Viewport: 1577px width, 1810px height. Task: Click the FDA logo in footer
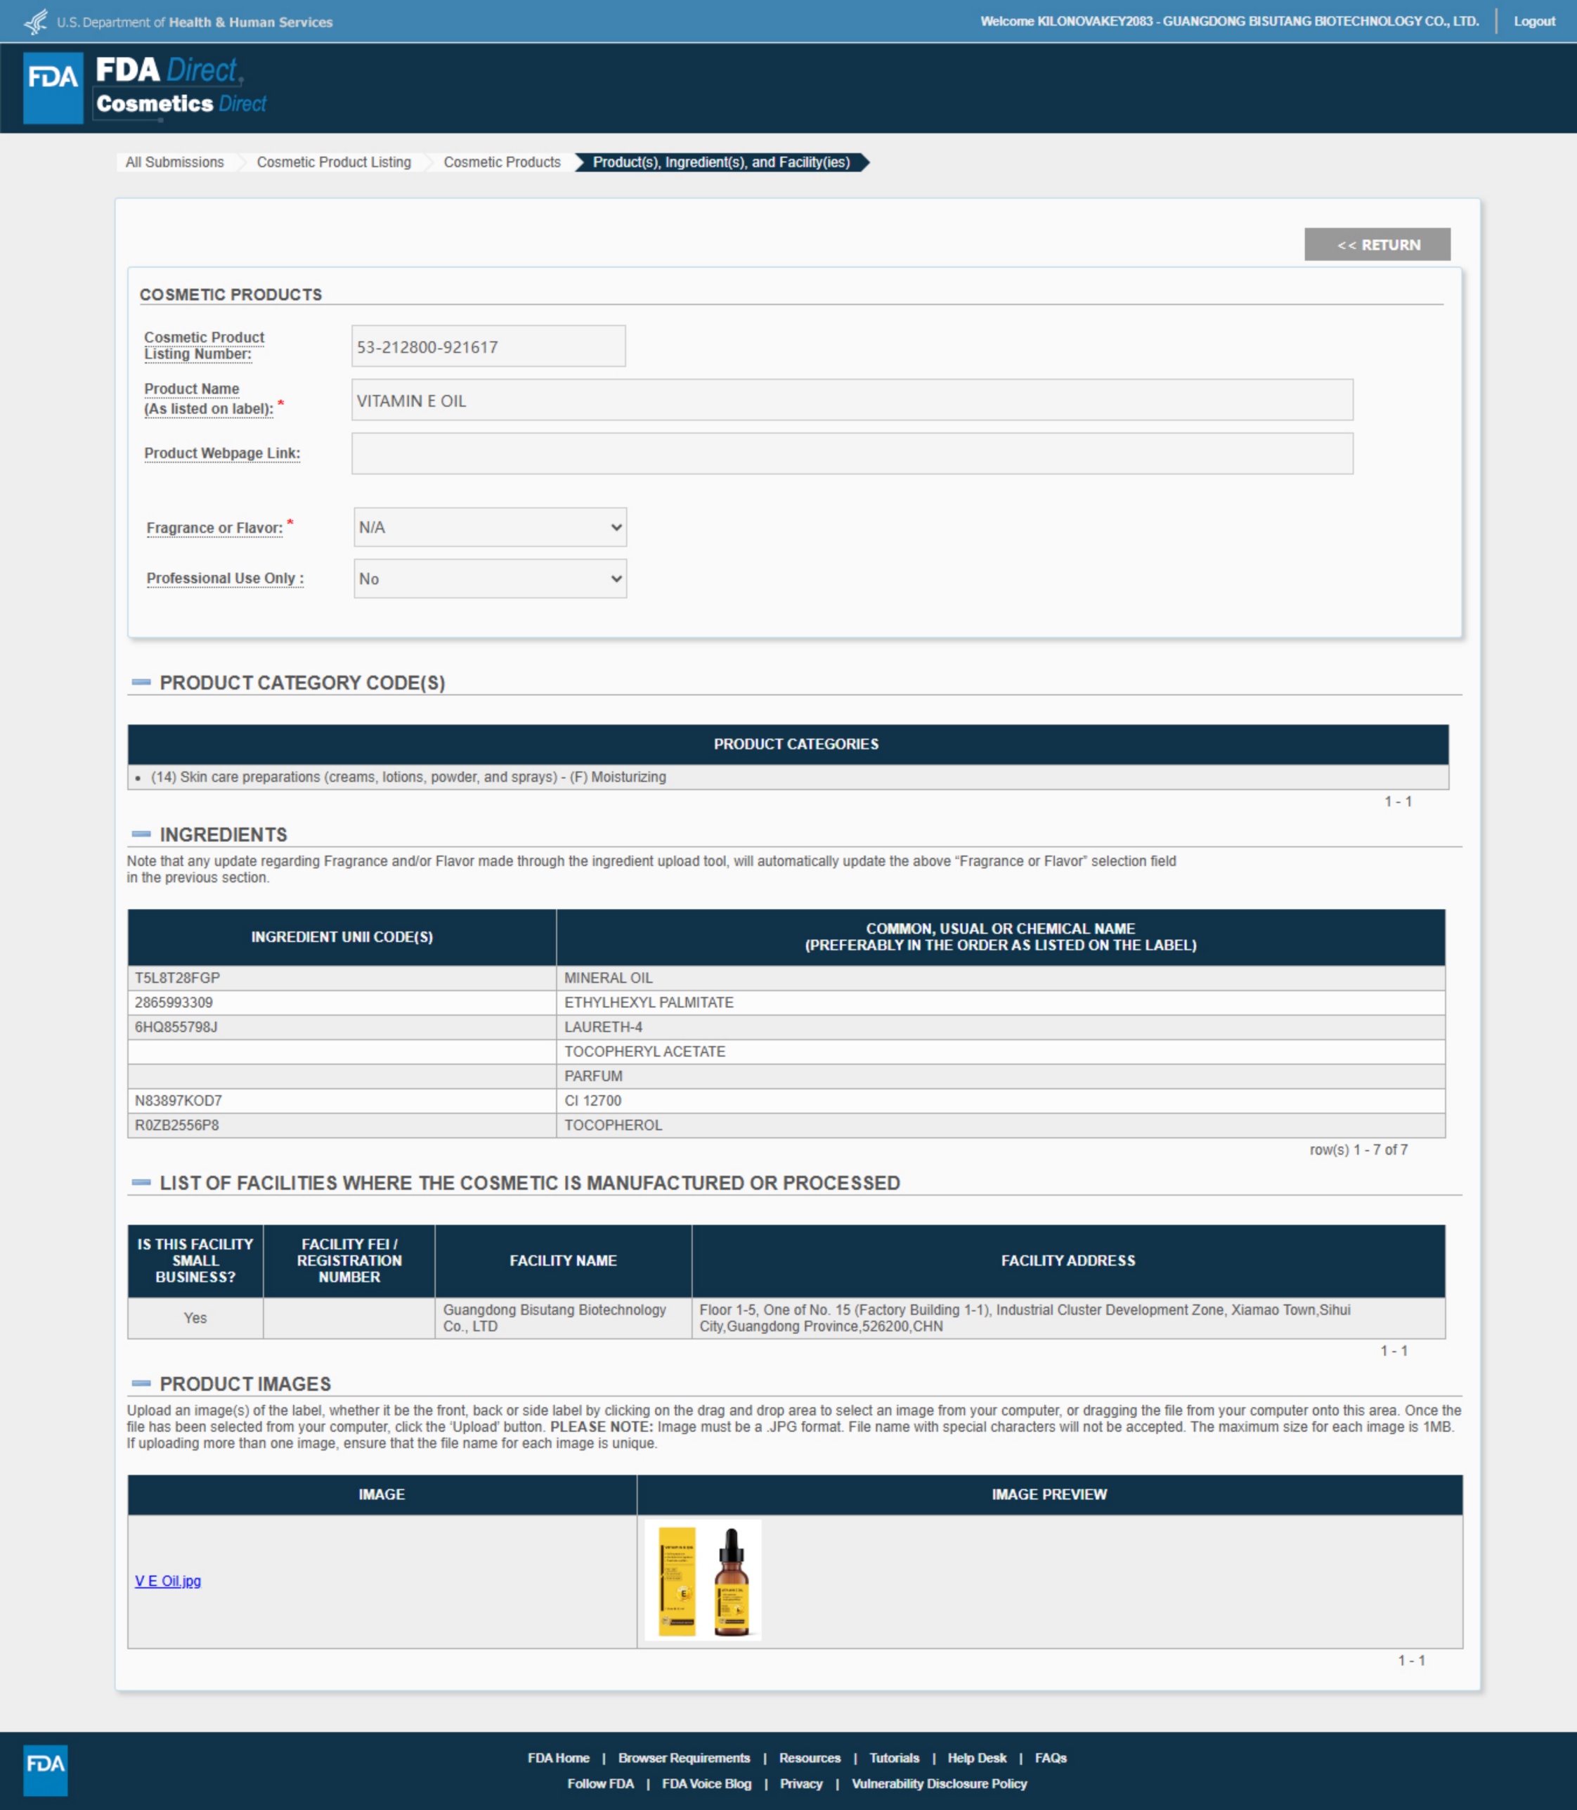click(45, 1769)
